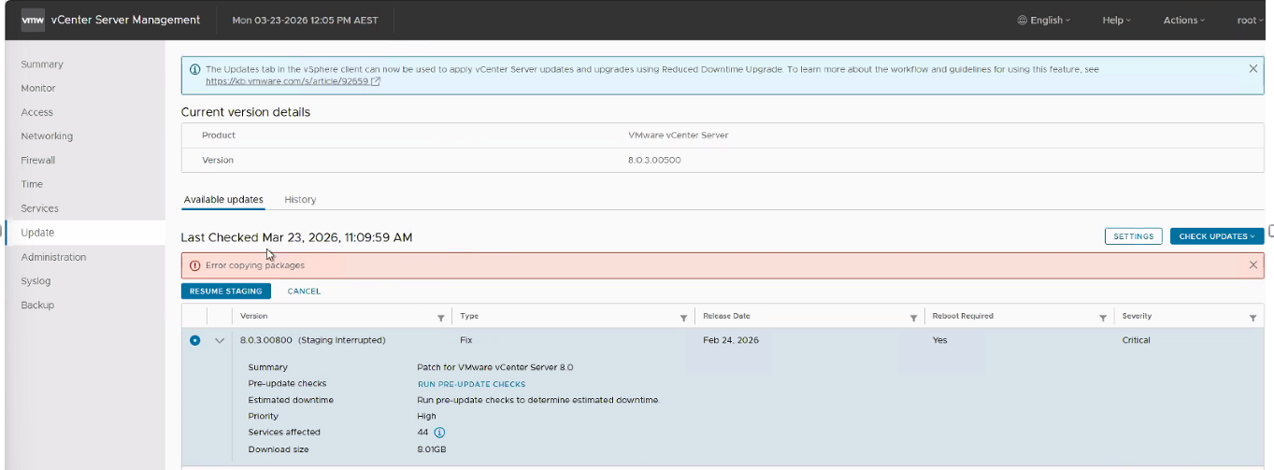Open Time section in sidebar
This screenshot has width=1274, height=470.
pos(32,184)
